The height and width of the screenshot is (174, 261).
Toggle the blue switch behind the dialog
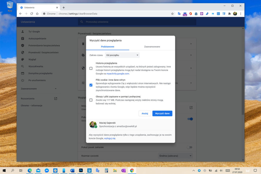(190, 119)
